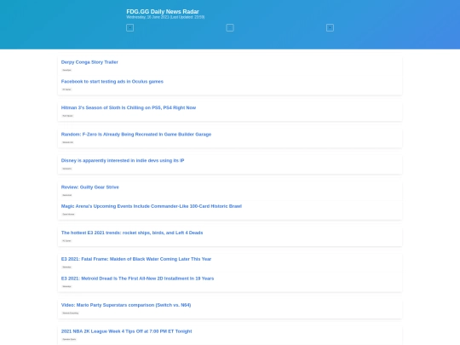The image size is (460, 345).
Task: Click source tag under Magic Arena headline
Action: tap(68, 214)
